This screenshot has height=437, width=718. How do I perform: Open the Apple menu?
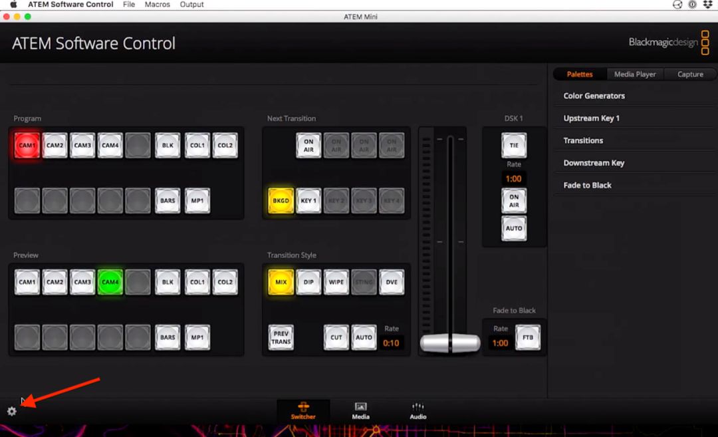point(13,5)
